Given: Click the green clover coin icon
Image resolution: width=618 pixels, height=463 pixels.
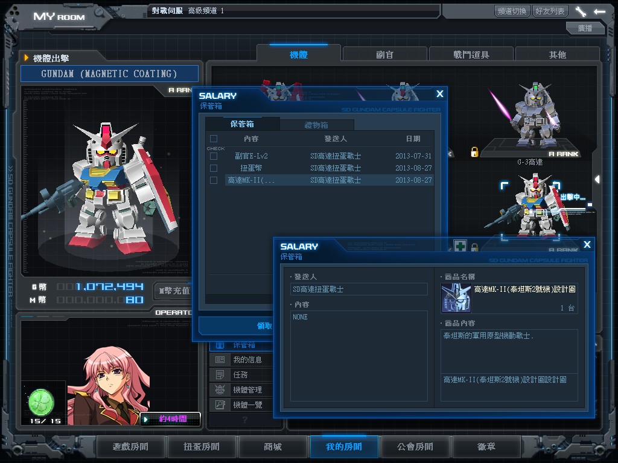Looking at the screenshot, I should coord(41,402).
